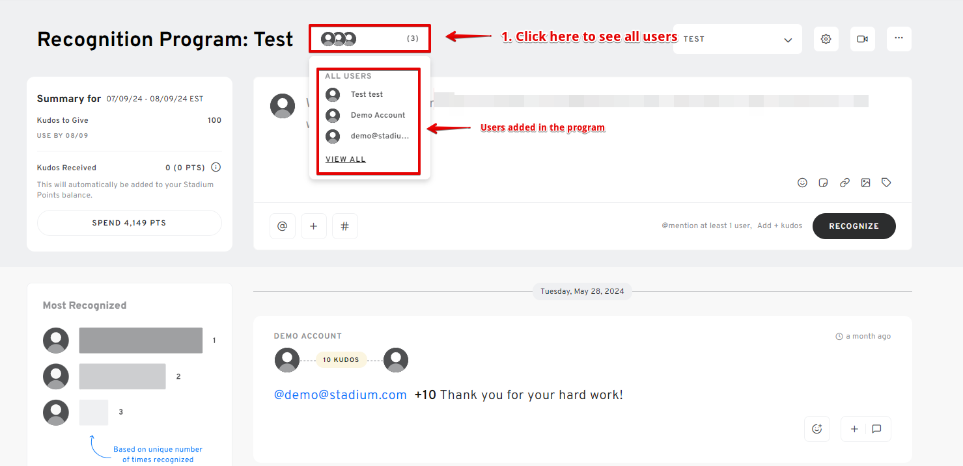
Task: Select Test test in All Users list
Action: pos(354,94)
